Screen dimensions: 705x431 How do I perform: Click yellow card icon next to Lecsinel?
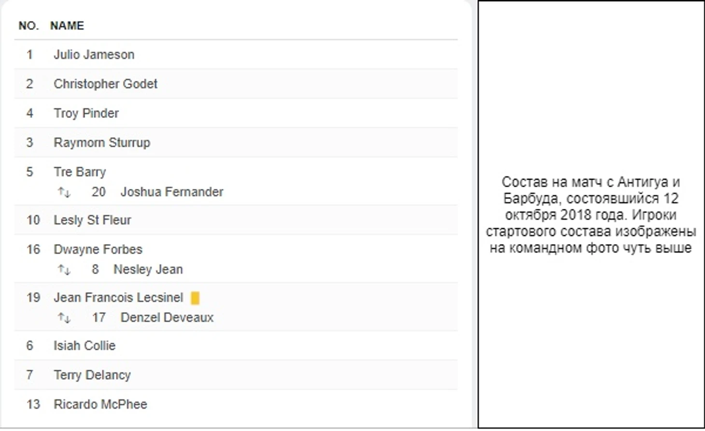(x=195, y=298)
